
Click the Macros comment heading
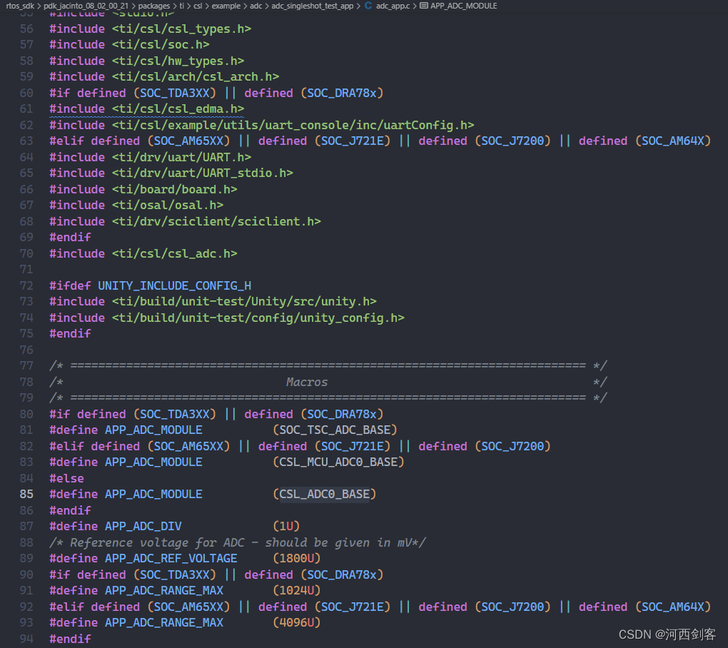point(307,382)
